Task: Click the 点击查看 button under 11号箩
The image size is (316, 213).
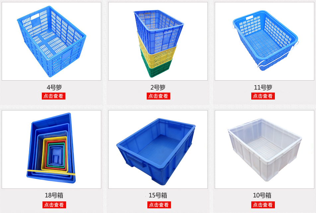Action: tap(263, 96)
